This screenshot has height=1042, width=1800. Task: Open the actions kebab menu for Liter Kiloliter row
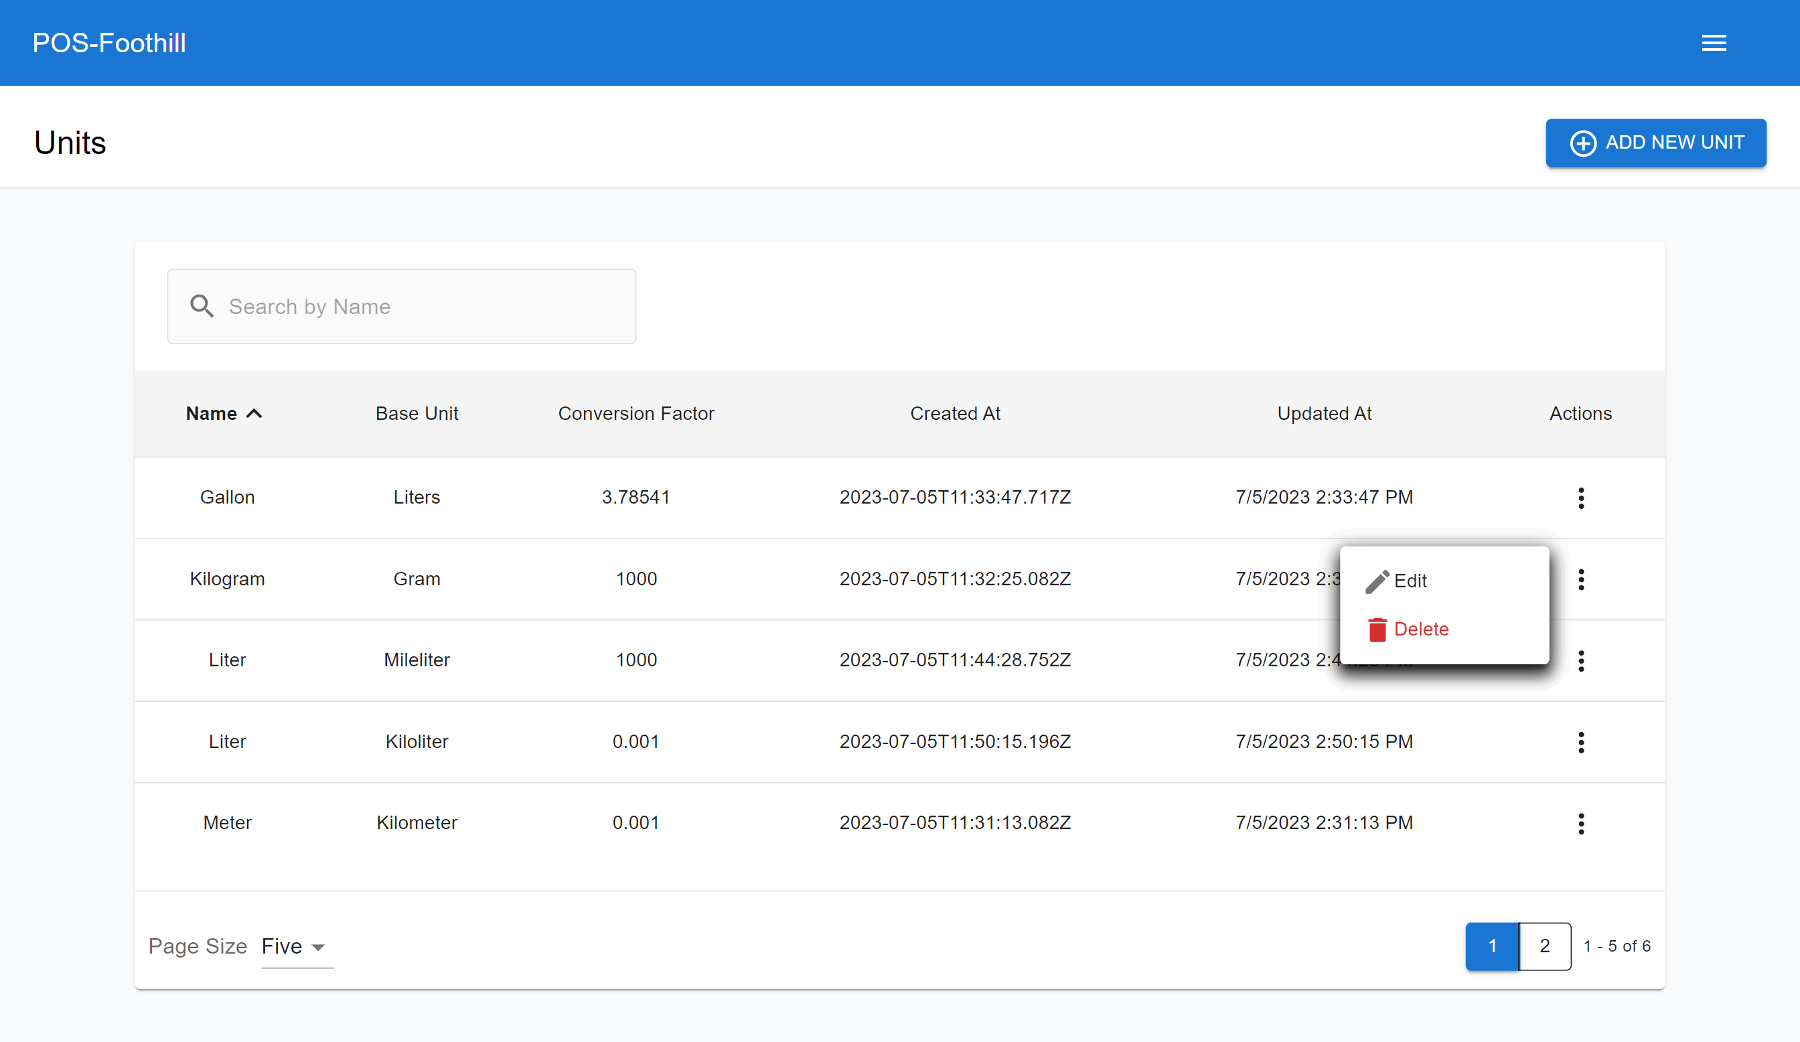pos(1582,742)
